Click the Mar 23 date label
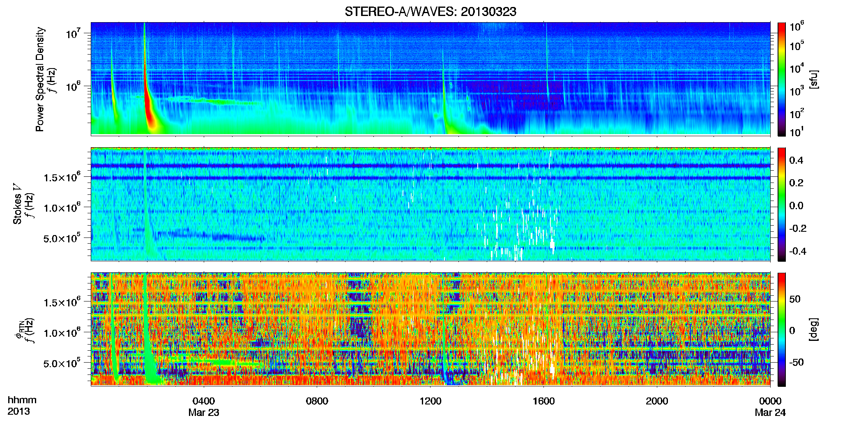The image size is (861, 443). click(204, 413)
